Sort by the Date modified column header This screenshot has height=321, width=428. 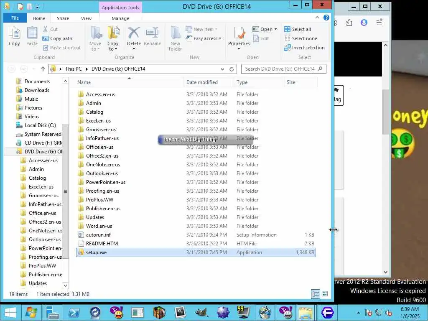pyautogui.click(x=209, y=82)
